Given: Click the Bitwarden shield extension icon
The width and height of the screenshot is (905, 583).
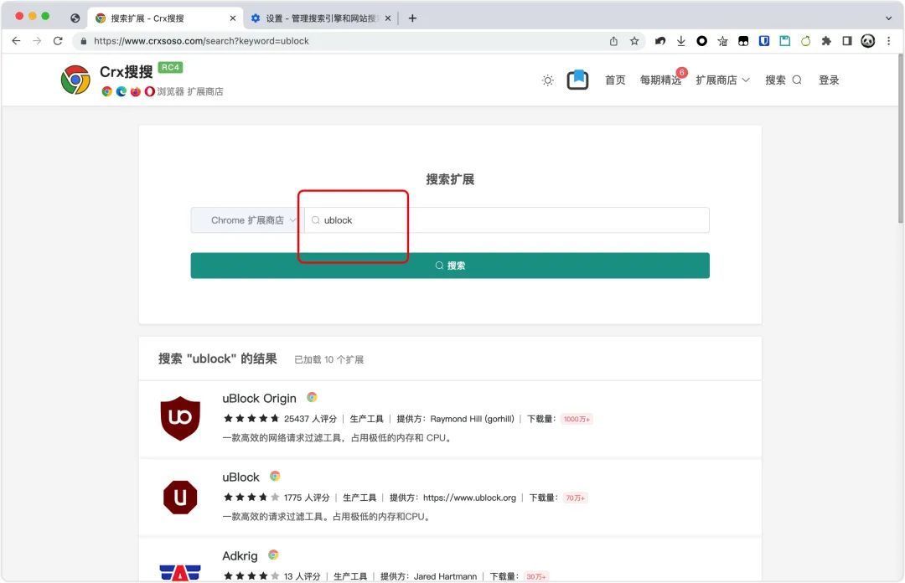Looking at the screenshot, I should pos(764,41).
